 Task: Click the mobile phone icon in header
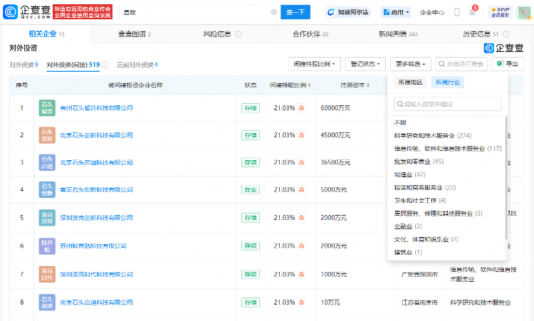tap(456, 12)
